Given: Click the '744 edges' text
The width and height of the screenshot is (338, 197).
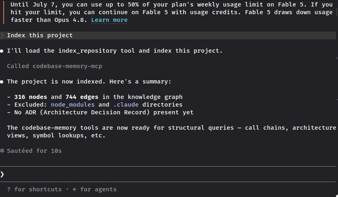Looking at the screenshot, I should click(82, 97).
